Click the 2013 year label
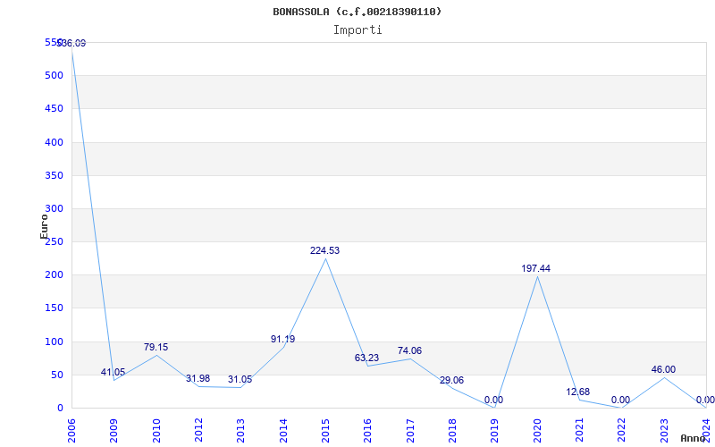This screenshot has width=715, height=447. pos(240,430)
